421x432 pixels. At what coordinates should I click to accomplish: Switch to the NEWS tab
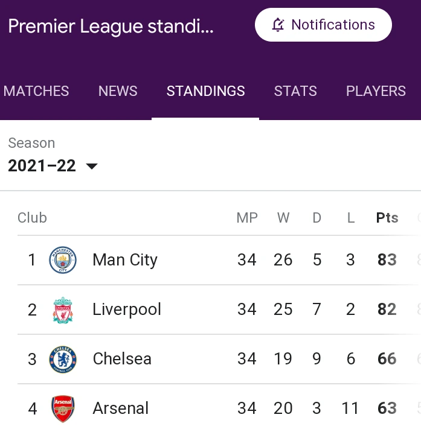[x=118, y=91]
